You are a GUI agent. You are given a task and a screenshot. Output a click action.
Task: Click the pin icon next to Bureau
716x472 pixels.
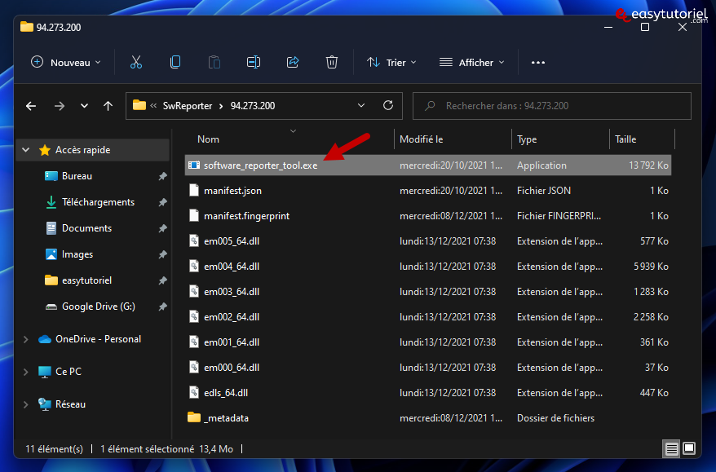pyautogui.click(x=162, y=176)
